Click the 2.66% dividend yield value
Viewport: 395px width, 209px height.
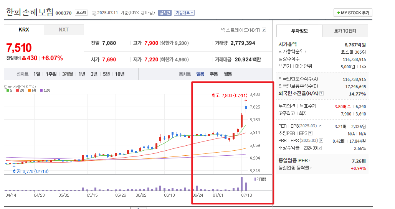[x=360, y=148]
